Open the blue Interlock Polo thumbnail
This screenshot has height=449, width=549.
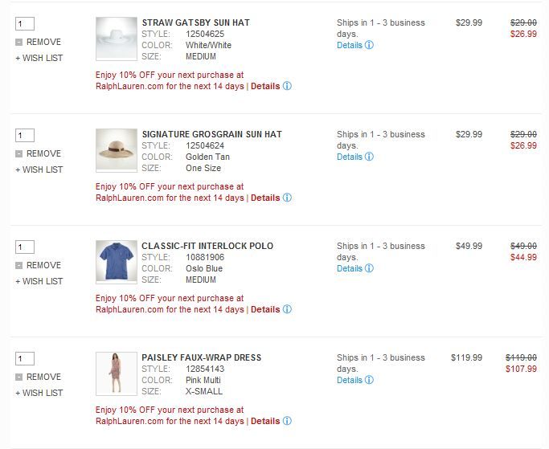point(116,262)
